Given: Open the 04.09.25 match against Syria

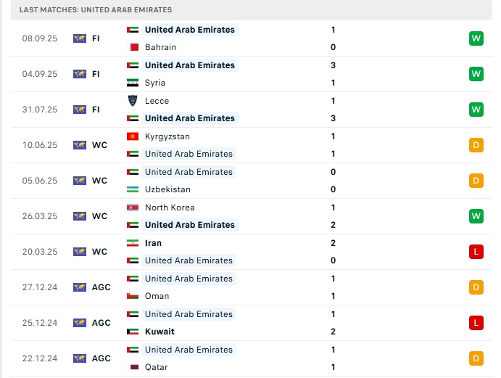Looking at the screenshot, I should [x=239, y=74].
